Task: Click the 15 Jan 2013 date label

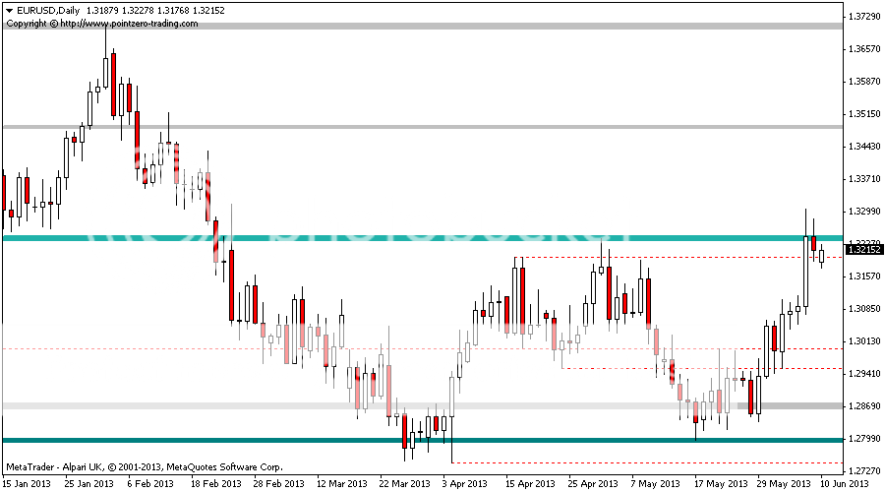Action: (x=27, y=483)
